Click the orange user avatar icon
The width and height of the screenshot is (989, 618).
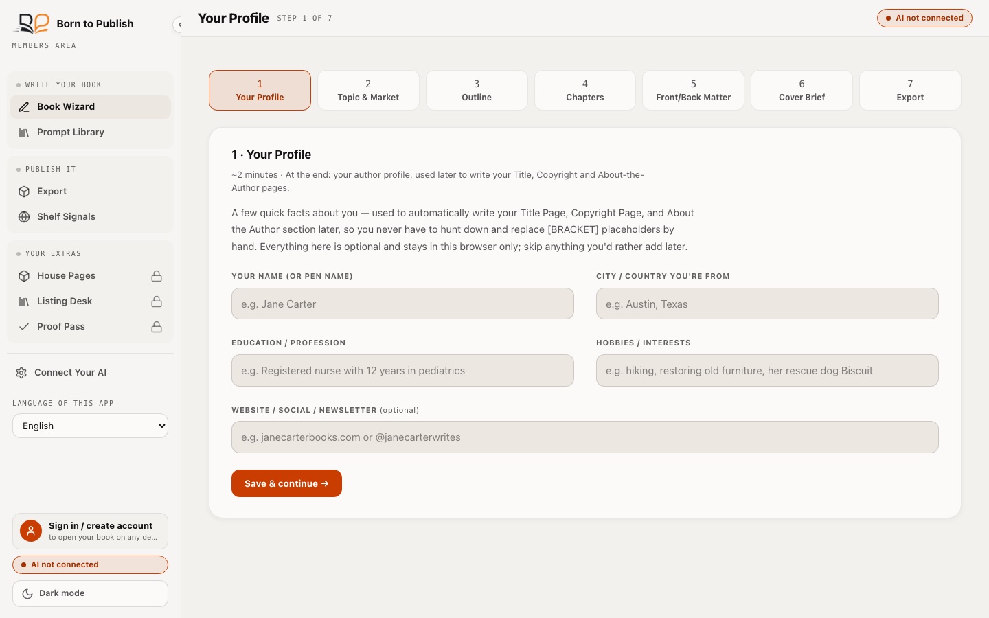coord(31,531)
